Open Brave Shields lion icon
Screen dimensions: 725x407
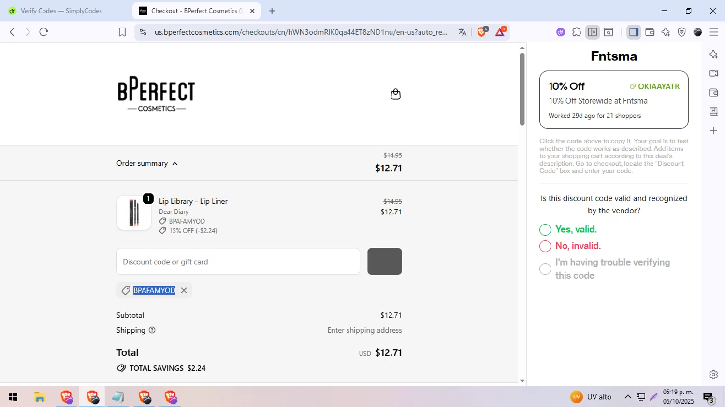click(482, 31)
